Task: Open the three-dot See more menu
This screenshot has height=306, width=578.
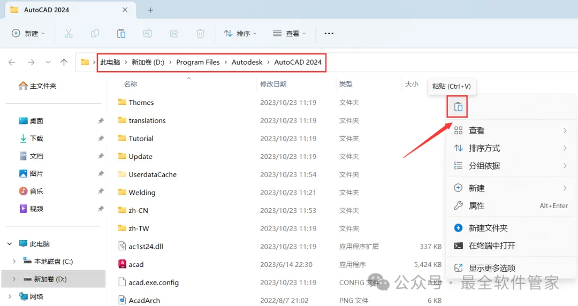Action: pos(329,34)
